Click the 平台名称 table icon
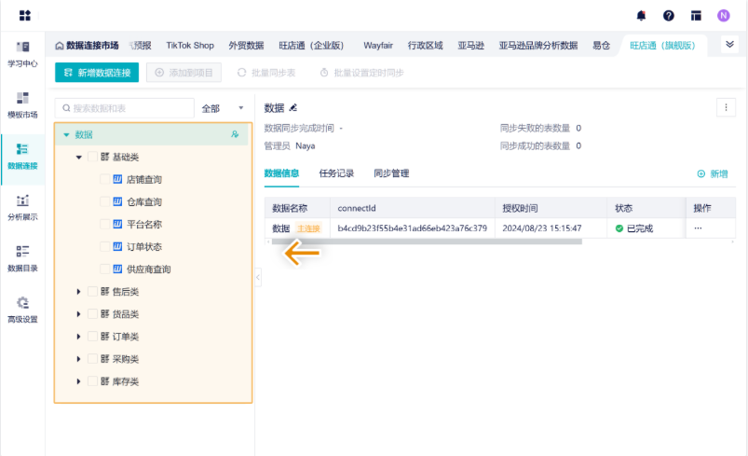 point(117,224)
